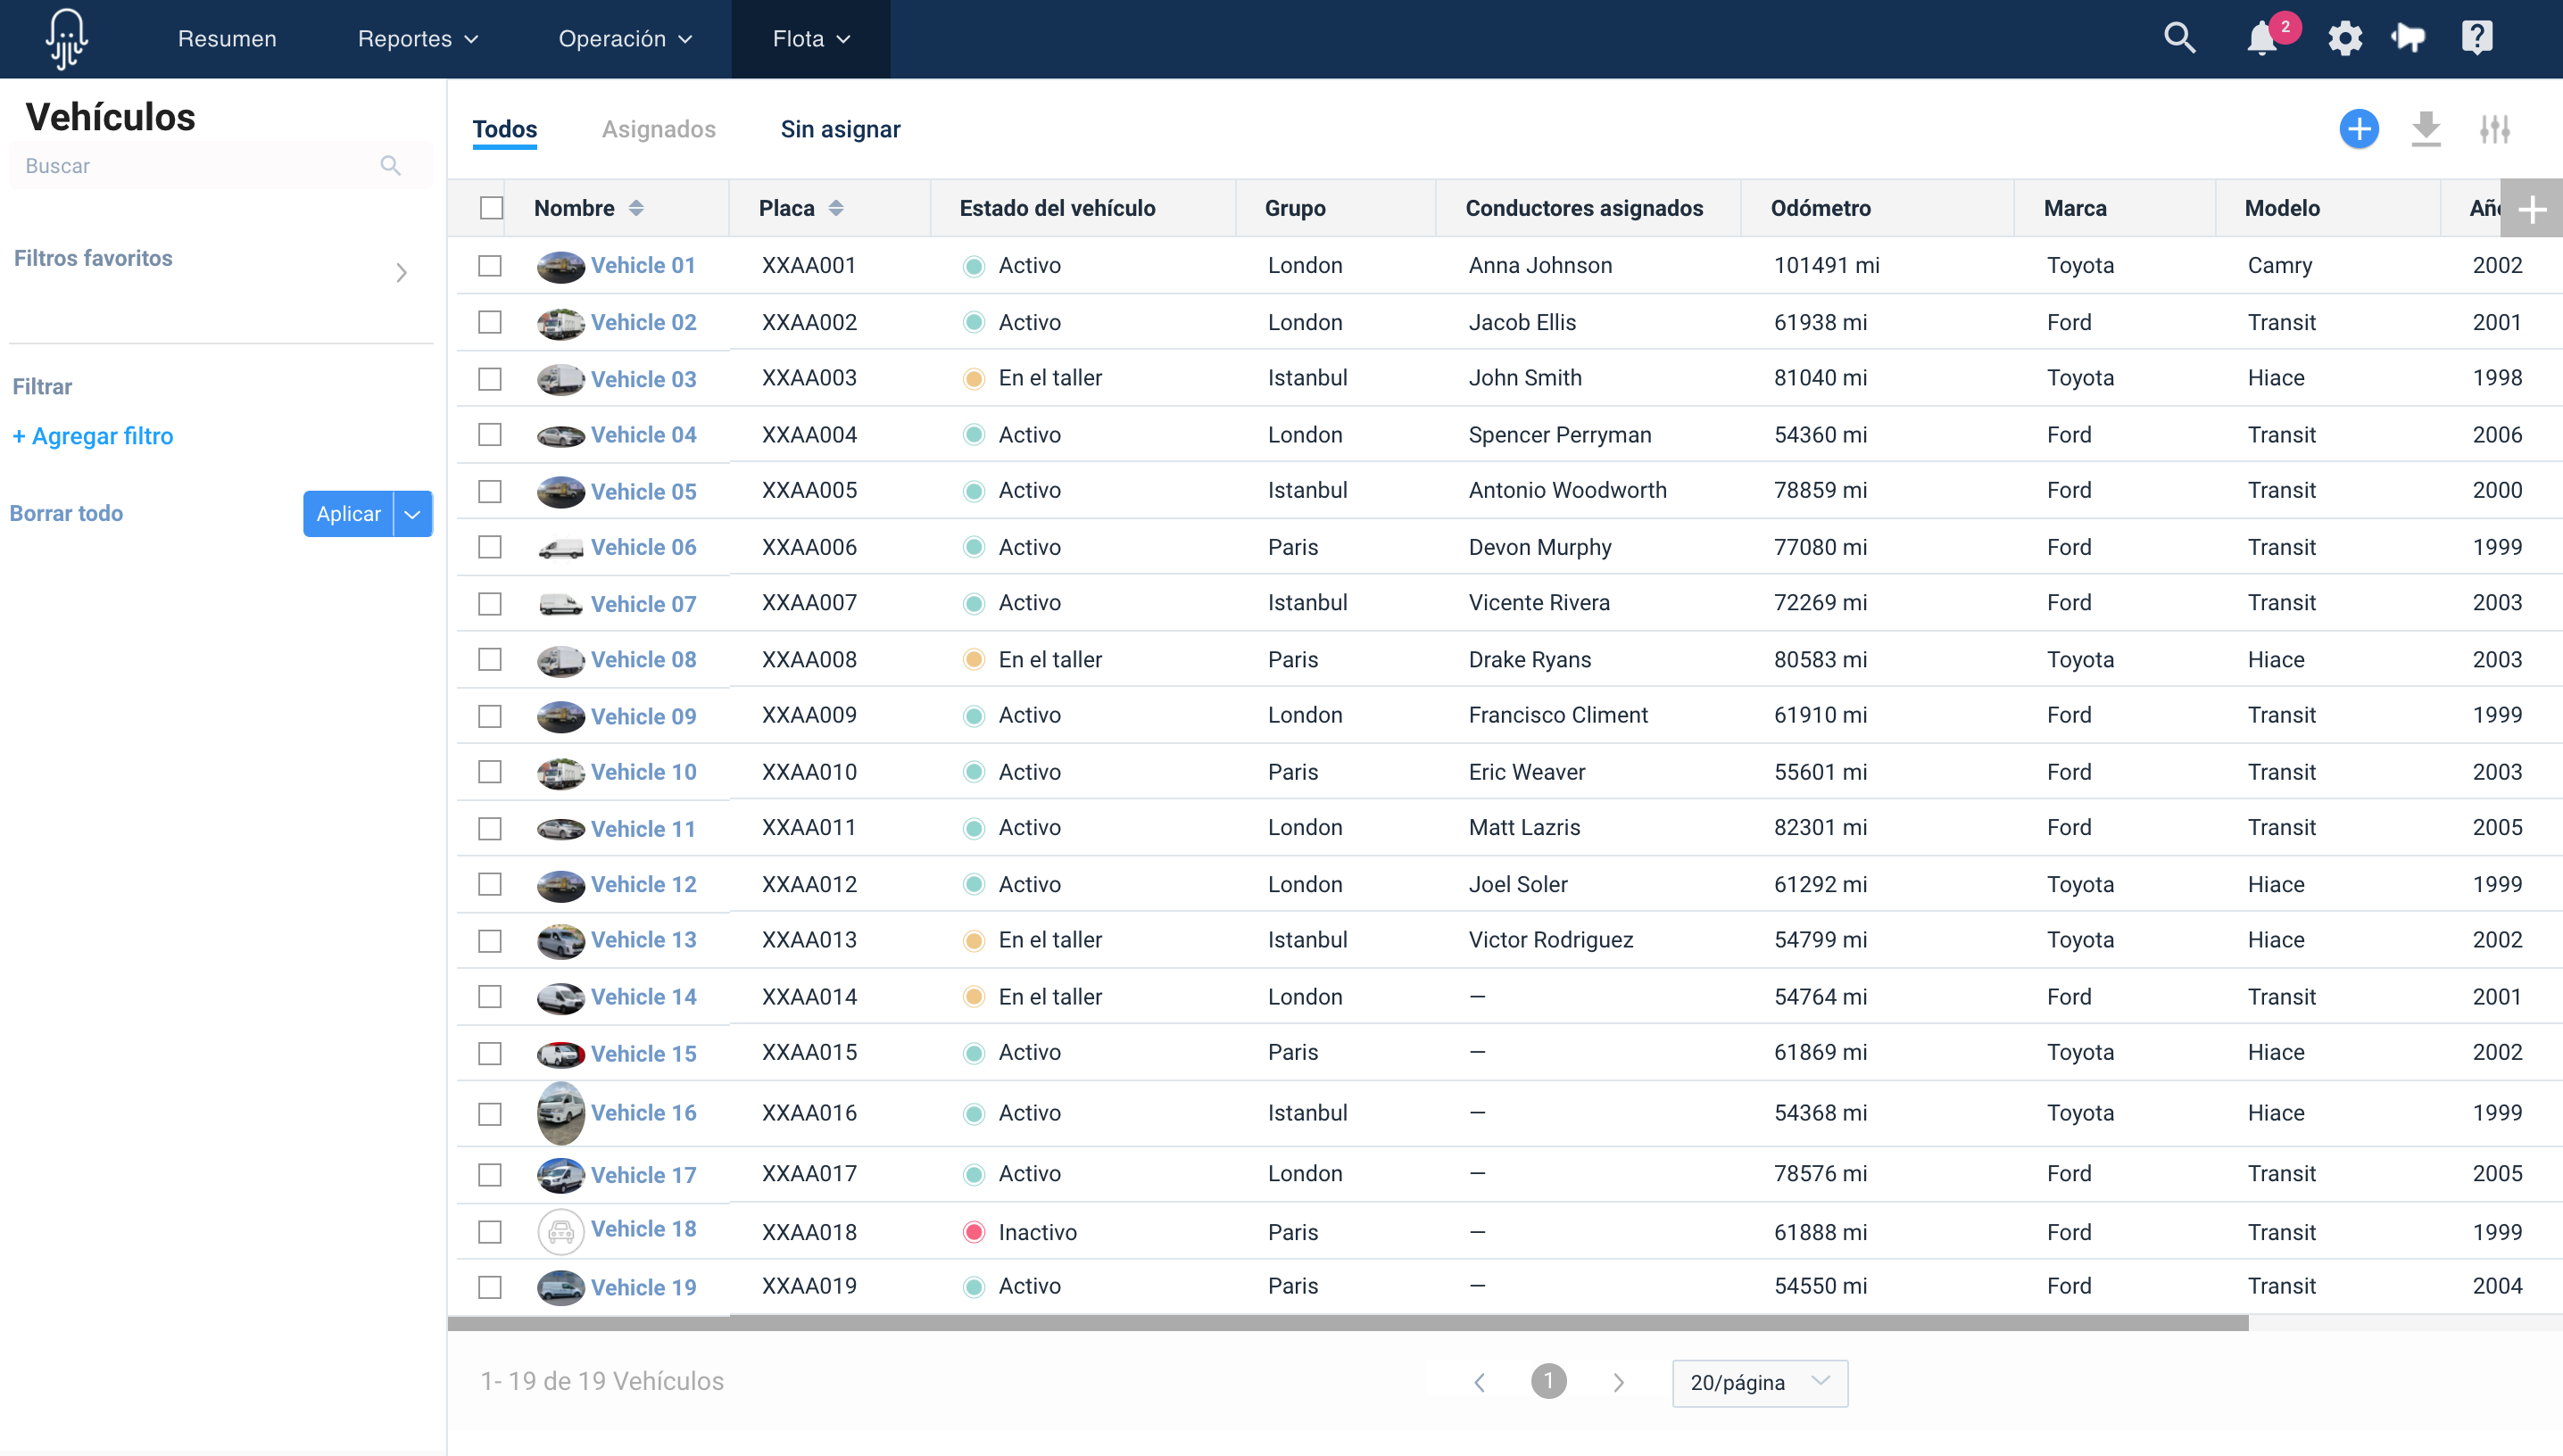
Task: Check the Vehicle 05 row checkbox
Action: point(490,491)
